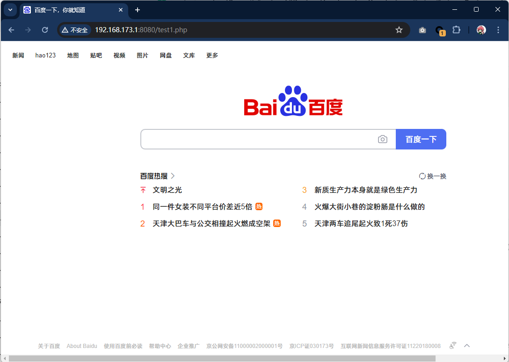
Task: Click the screenshot camera extension icon
Action: (422, 30)
